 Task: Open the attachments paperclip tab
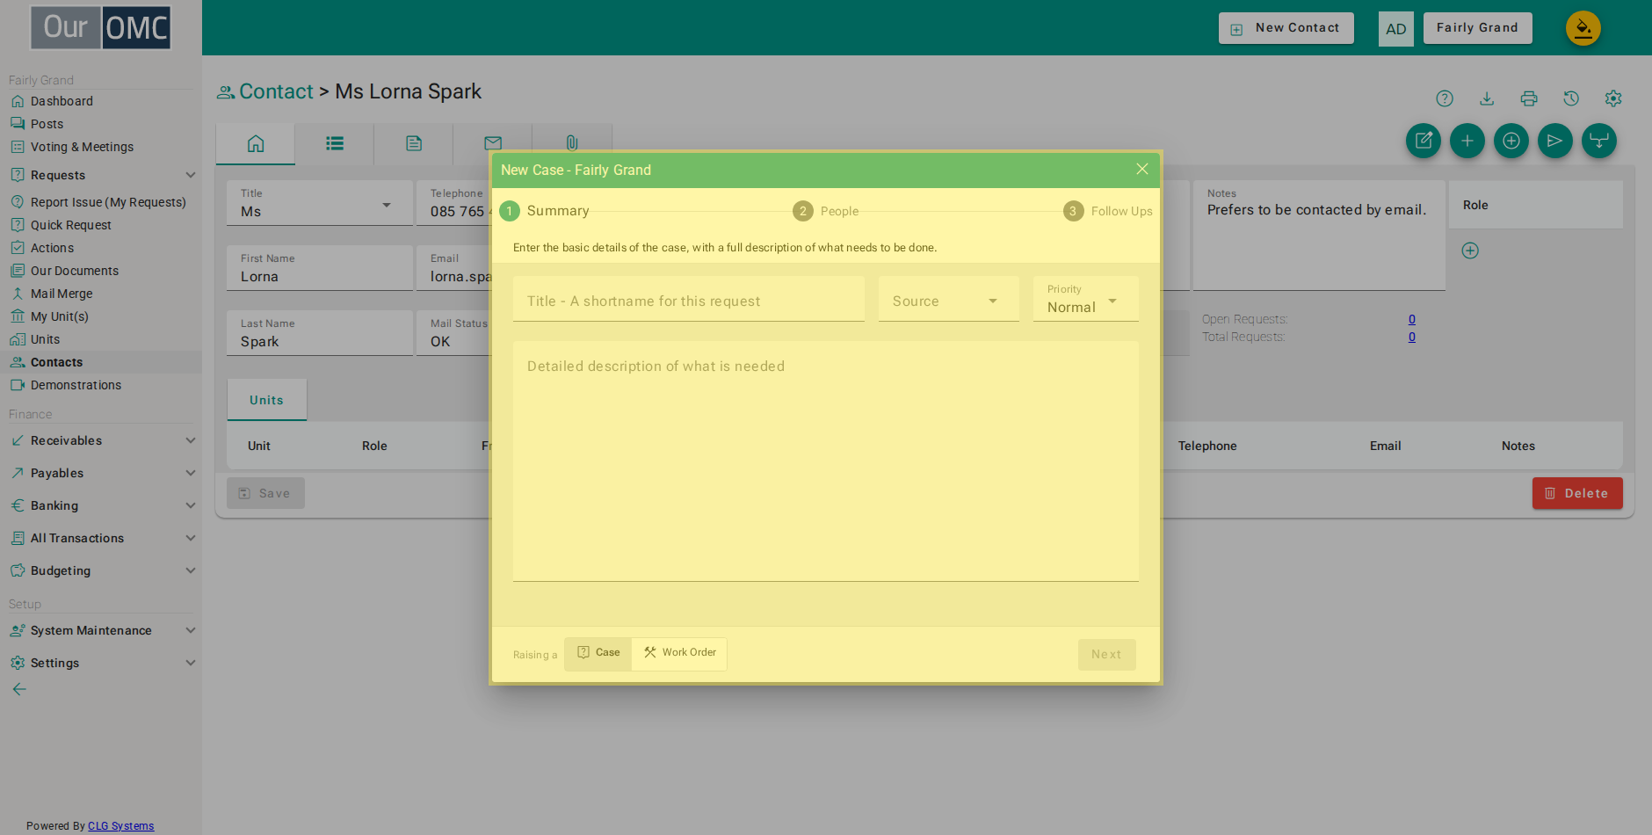click(572, 143)
